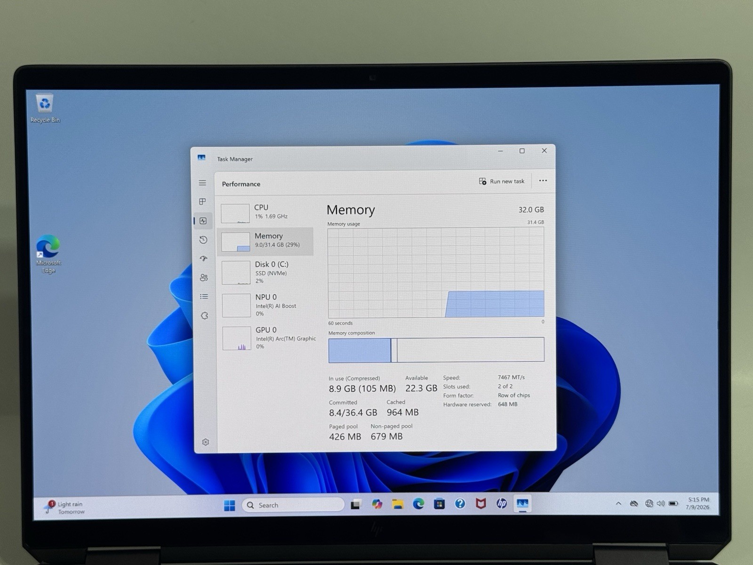
Task: Open the Users page icon
Action: [204, 277]
